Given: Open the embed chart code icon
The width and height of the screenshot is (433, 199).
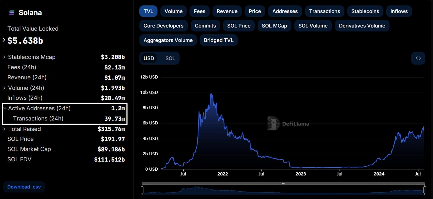Looking at the screenshot, I should [418, 58].
